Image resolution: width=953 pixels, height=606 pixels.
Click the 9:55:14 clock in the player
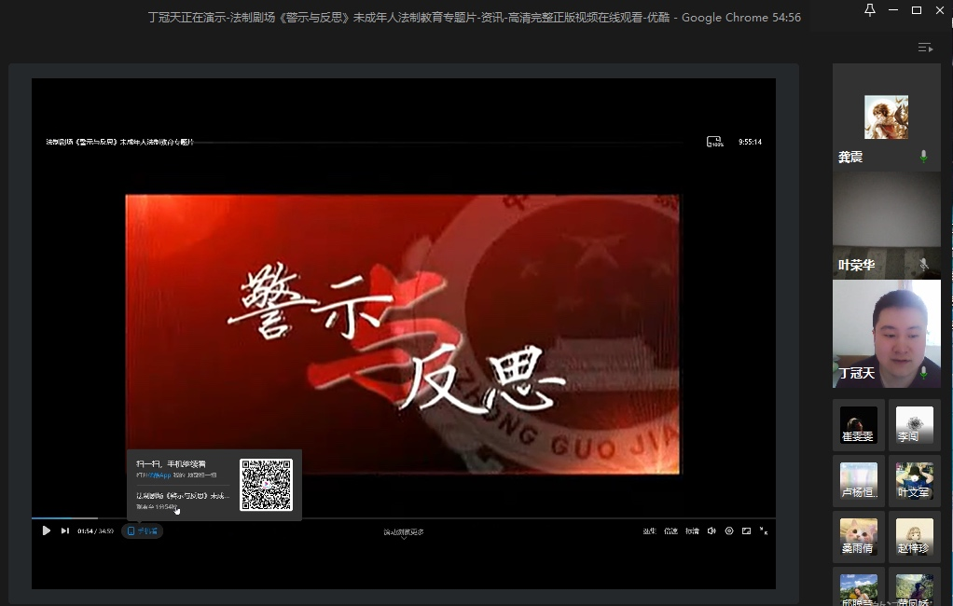[x=750, y=142]
